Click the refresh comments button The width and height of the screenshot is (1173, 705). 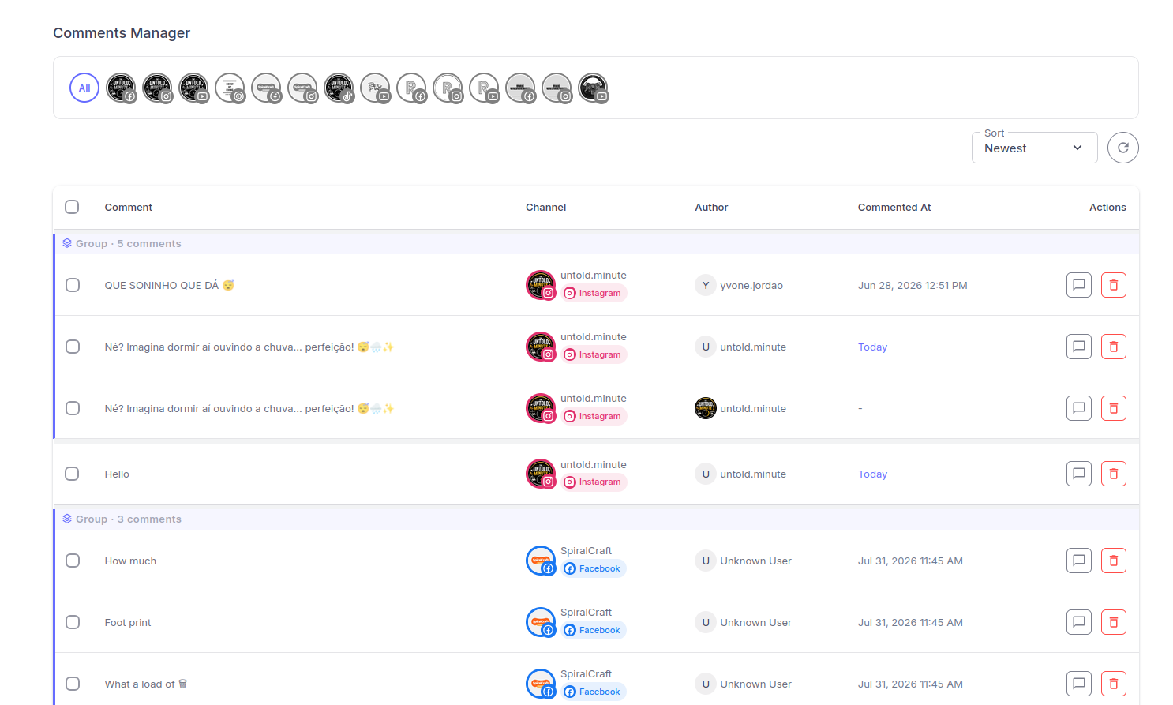click(x=1122, y=148)
